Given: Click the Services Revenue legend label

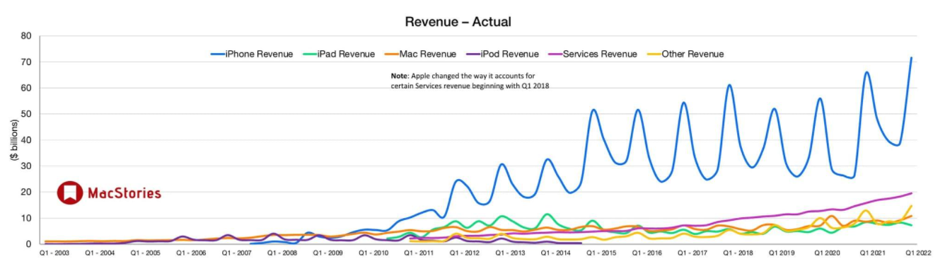Looking at the screenshot, I should 600,54.
